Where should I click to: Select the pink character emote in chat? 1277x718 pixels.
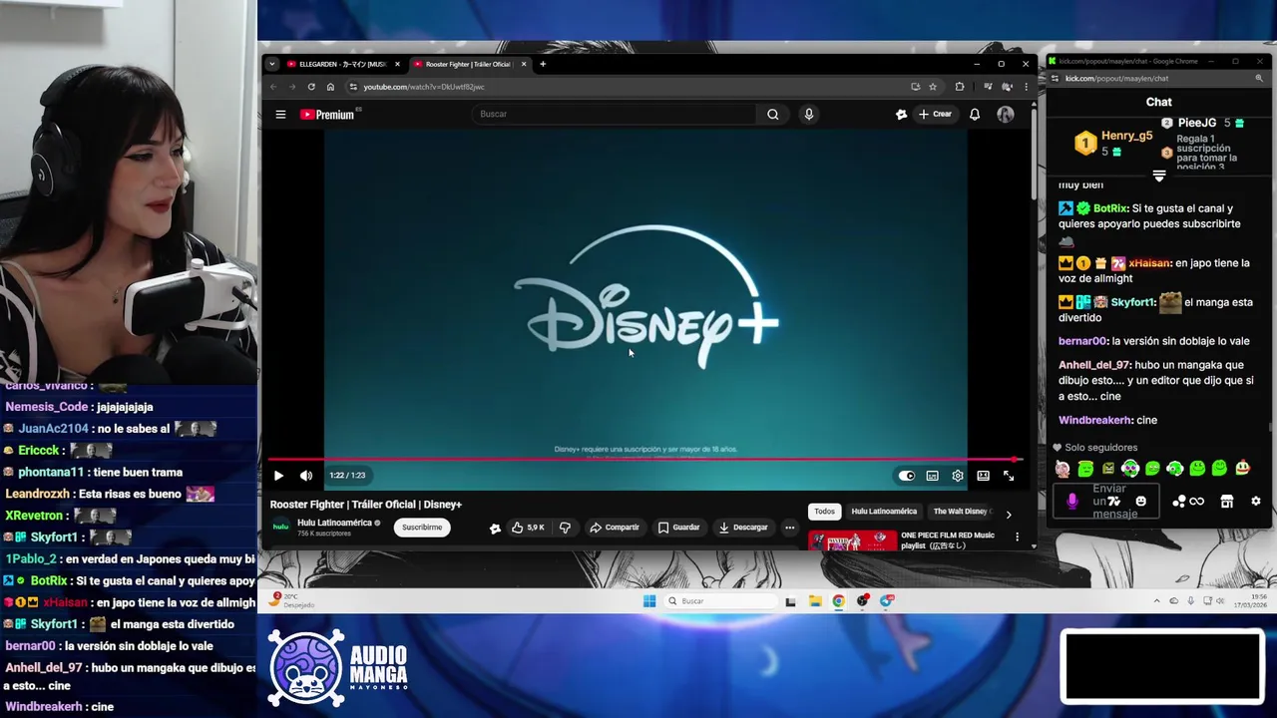click(1063, 469)
